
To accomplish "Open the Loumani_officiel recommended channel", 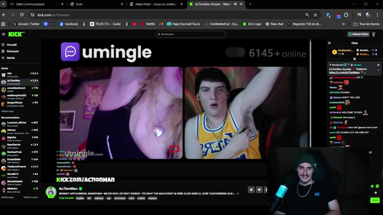I will point(19,124).
